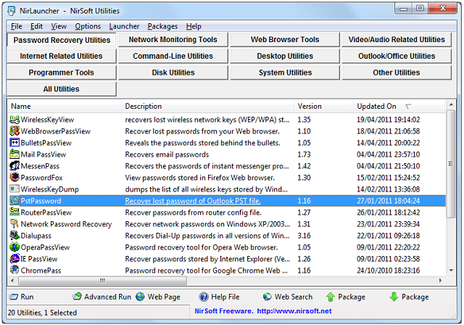The width and height of the screenshot is (464, 325).
Task: Click the MessenPass icon
Action: click(x=14, y=166)
